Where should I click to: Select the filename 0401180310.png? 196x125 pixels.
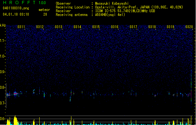(x=16, y=8)
